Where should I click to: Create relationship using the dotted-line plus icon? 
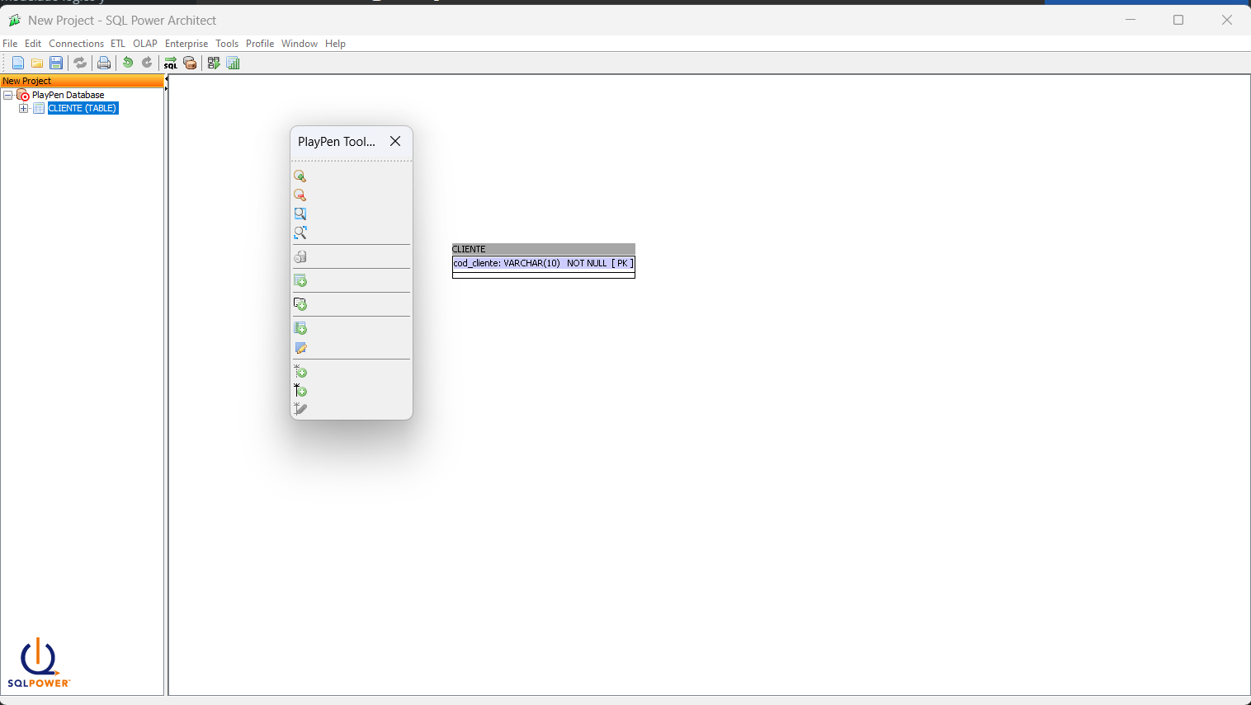point(300,372)
